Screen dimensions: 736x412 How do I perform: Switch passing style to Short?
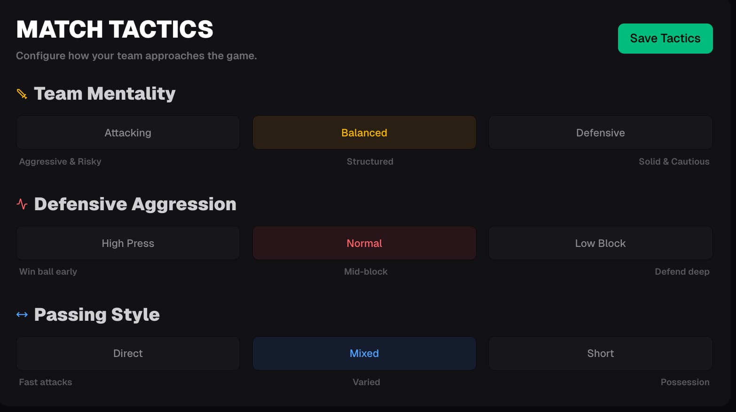click(x=600, y=353)
